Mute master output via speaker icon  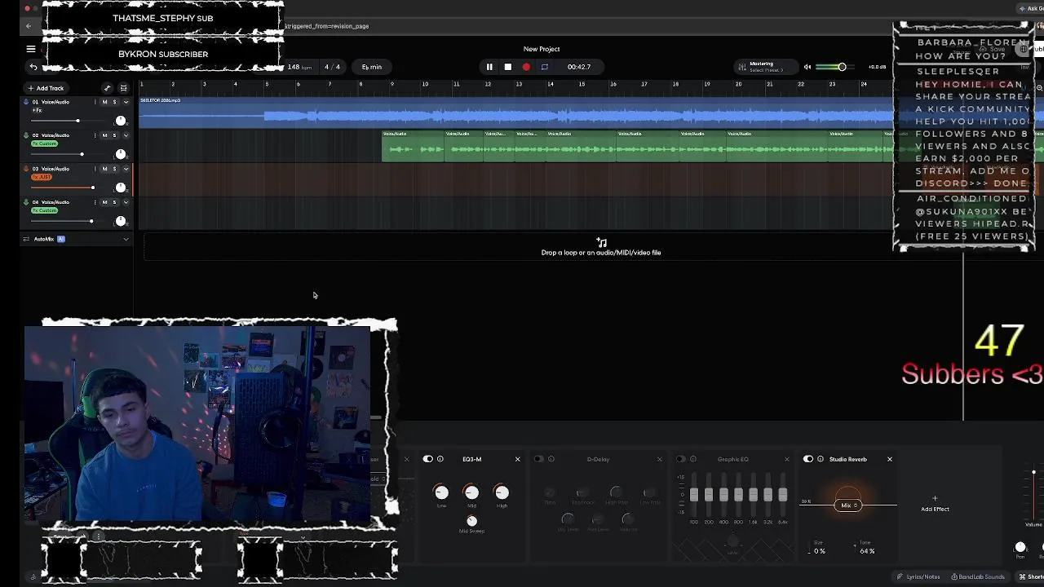(x=807, y=67)
